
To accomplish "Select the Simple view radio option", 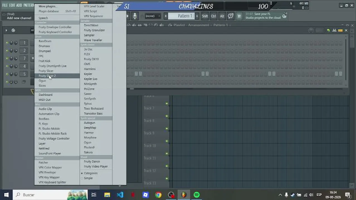I will click(82, 178).
